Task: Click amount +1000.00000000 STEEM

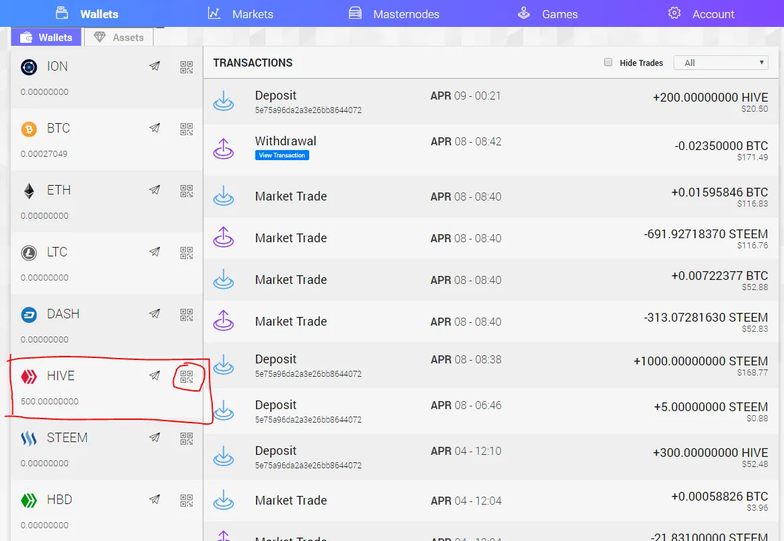Action: tap(700, 361)
